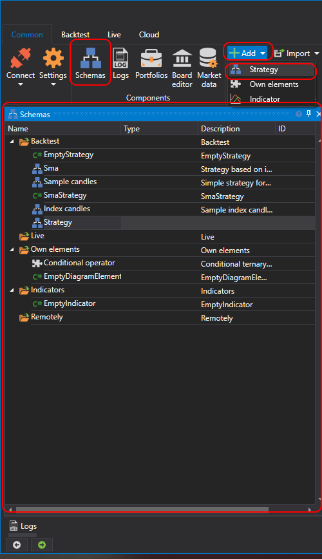Click the Sma schema icon
Screen dimensions: 322x559
click(x=37, y=169)
